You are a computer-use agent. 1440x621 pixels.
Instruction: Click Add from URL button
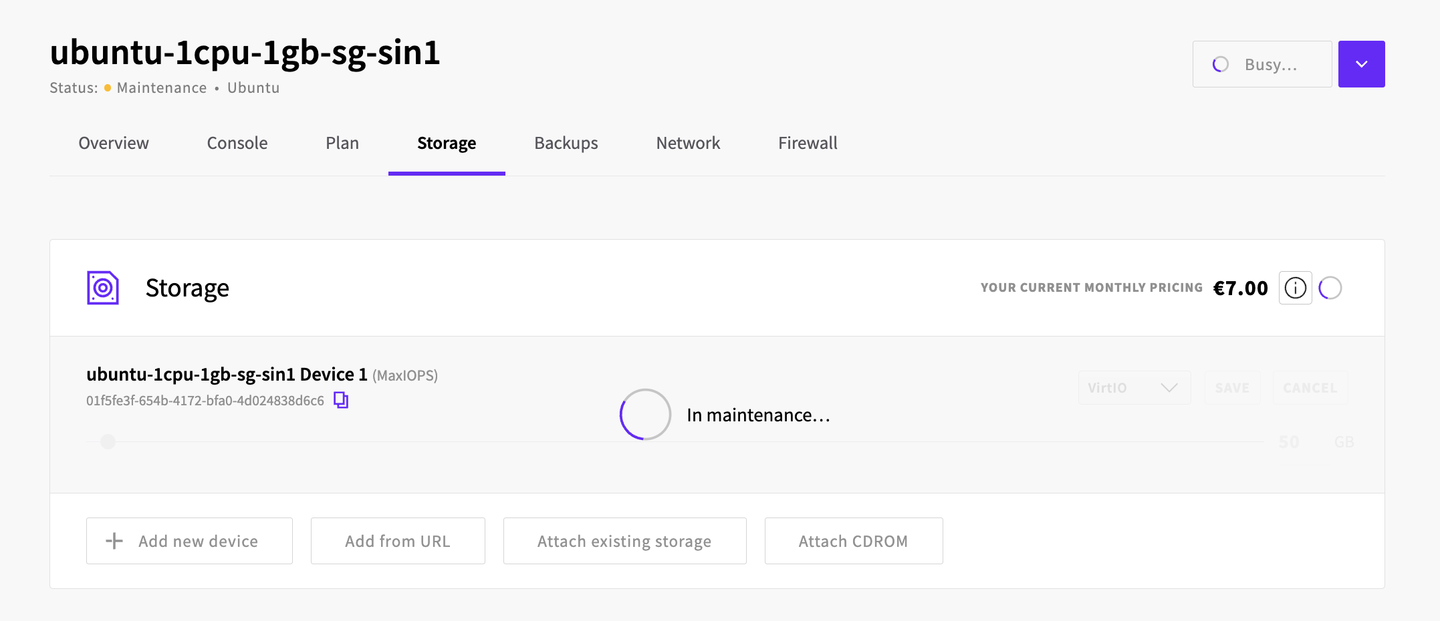point(398,541)
